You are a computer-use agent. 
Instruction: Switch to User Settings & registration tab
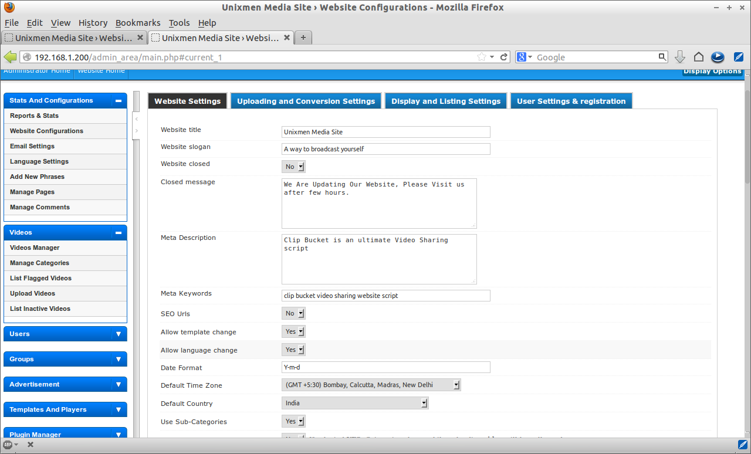(571, 101)
